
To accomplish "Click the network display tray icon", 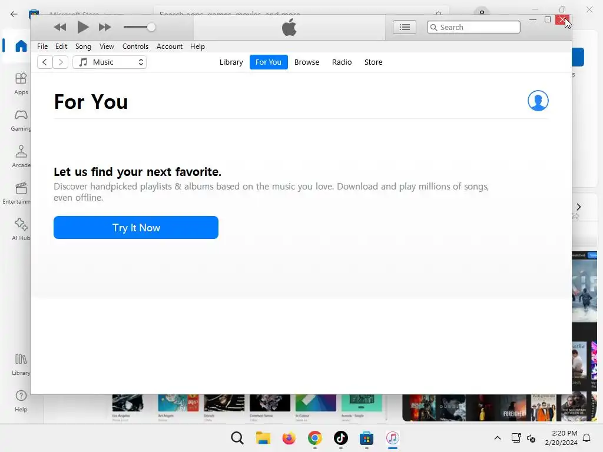I will pos(516,438).
